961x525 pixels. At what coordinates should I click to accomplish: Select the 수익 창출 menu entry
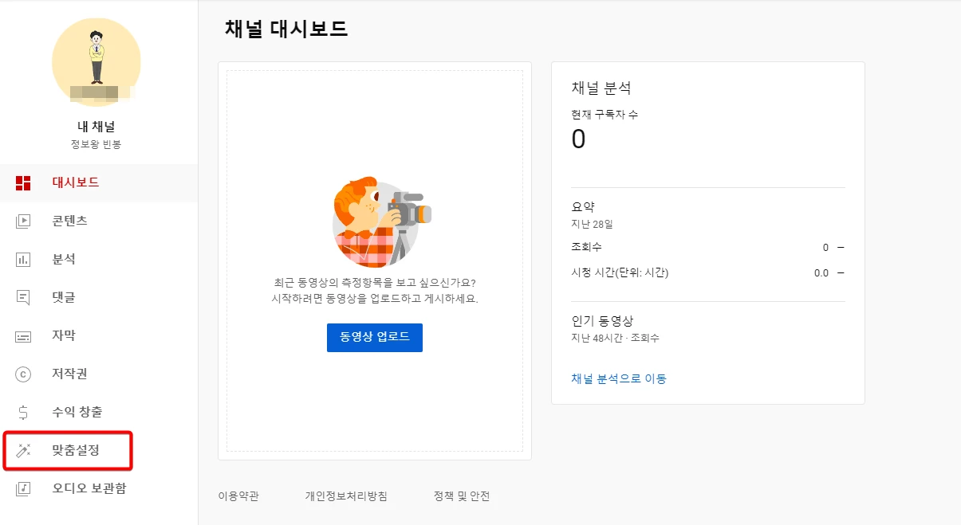coord(68,411)
